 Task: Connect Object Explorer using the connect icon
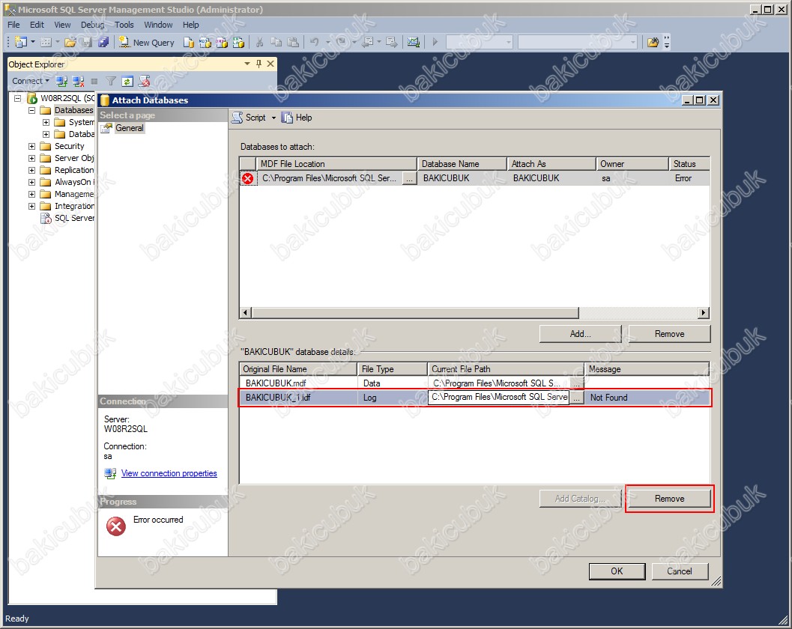point(61,81)
